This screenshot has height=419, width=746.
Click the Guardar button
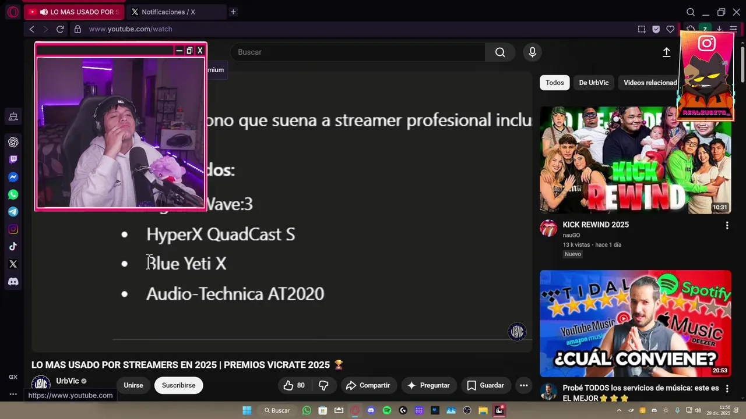(x=485, y=385)
